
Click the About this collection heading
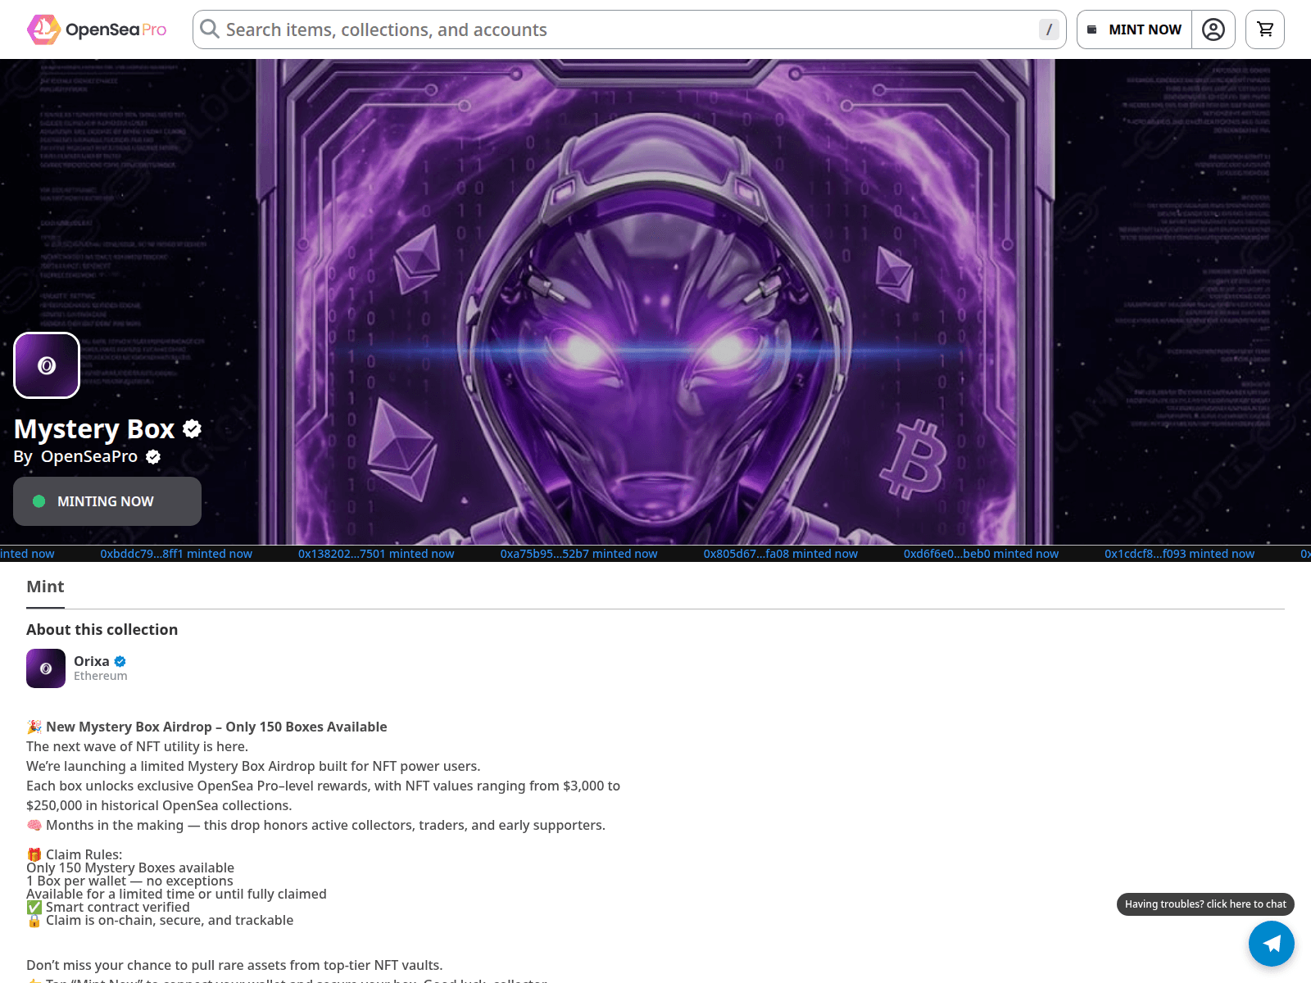[x=102, y=629]
